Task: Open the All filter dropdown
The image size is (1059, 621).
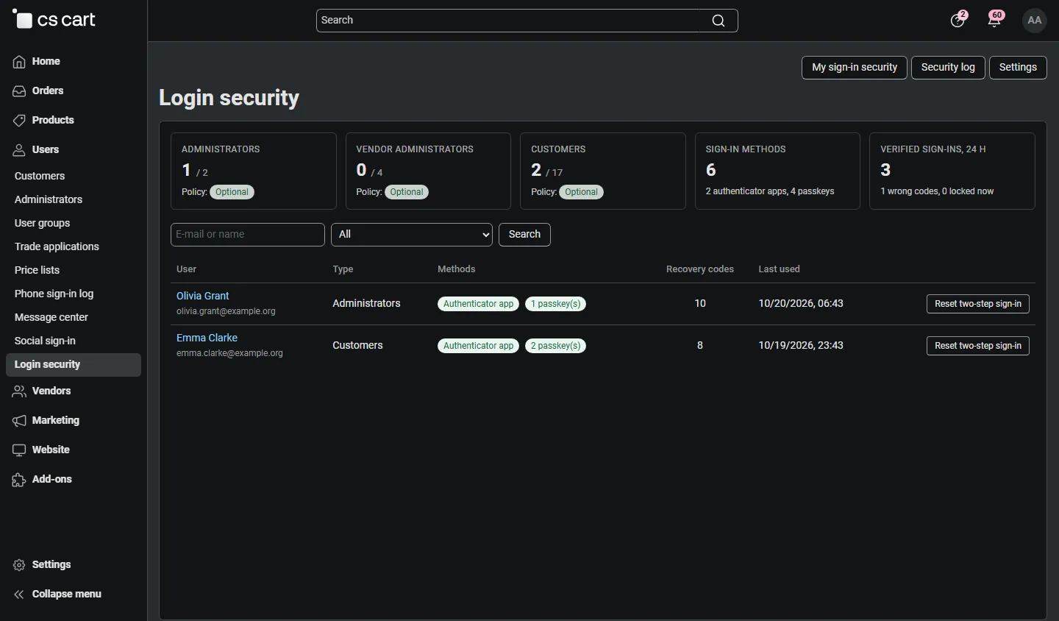Action: (x=412, y=235)
